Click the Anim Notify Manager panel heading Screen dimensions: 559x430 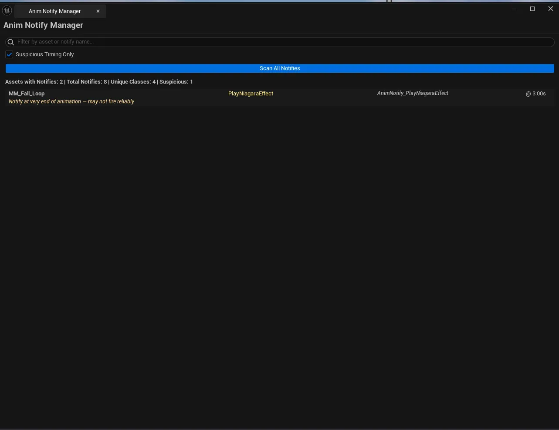(43, 25)
